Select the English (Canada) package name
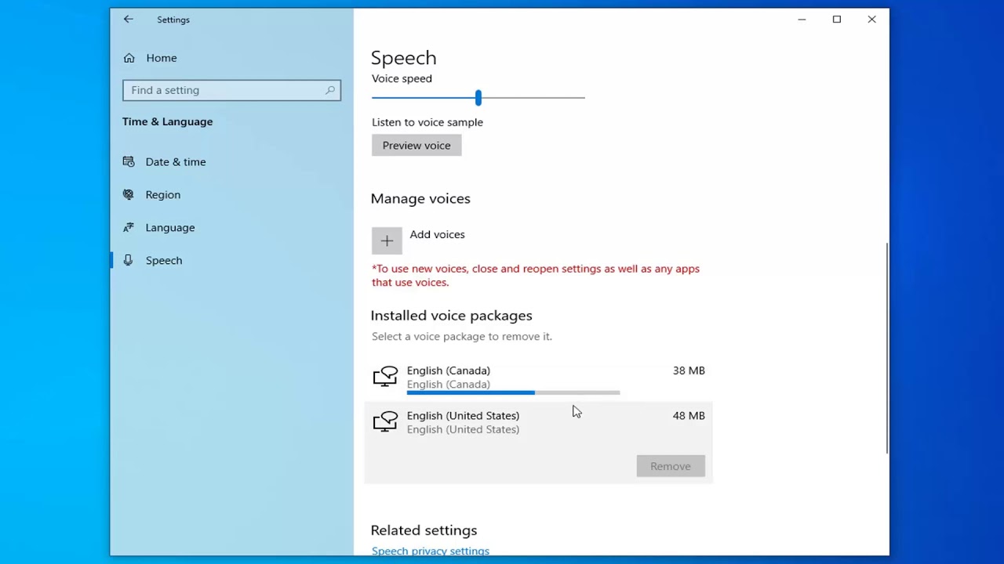 tap(448, 371)
